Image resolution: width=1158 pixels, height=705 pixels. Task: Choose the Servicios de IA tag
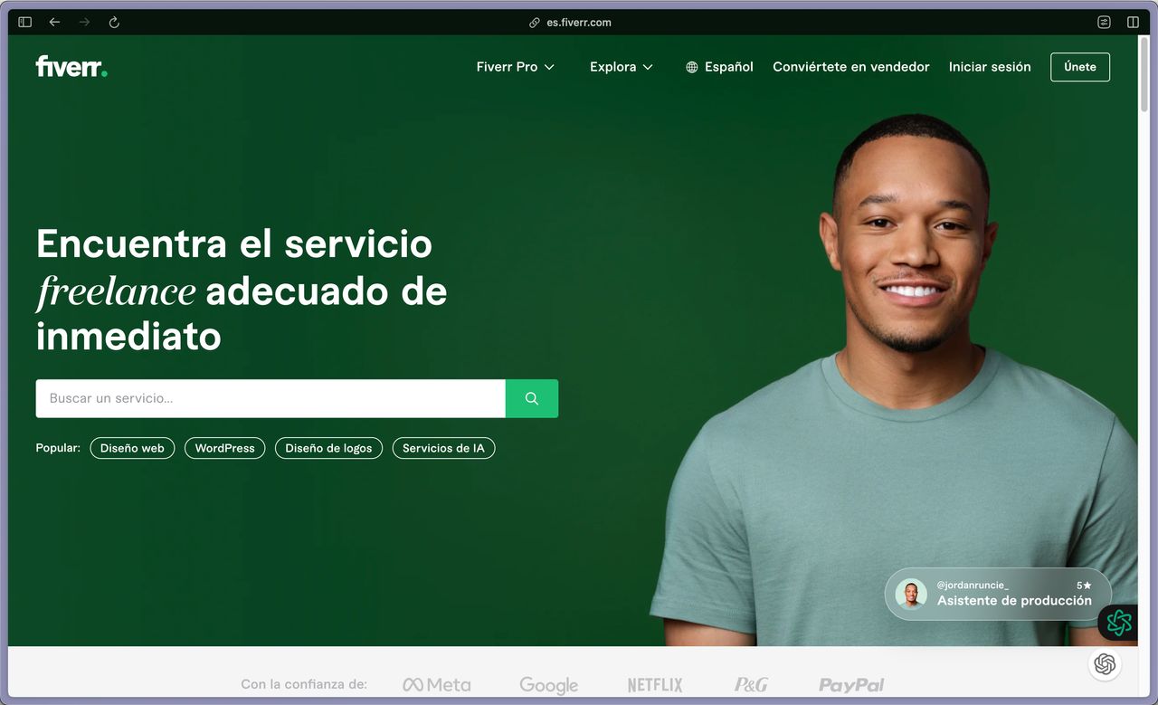pos(443,448)
